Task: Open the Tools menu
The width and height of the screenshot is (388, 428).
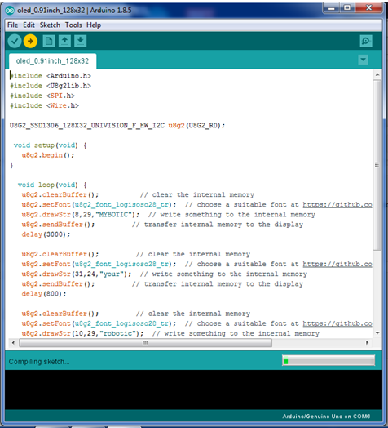Action: point(73,25)
